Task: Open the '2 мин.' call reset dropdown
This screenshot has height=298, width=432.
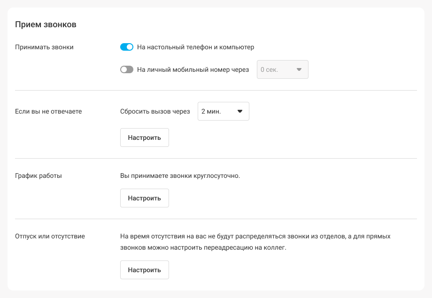Action: click(x=224, y=111)
